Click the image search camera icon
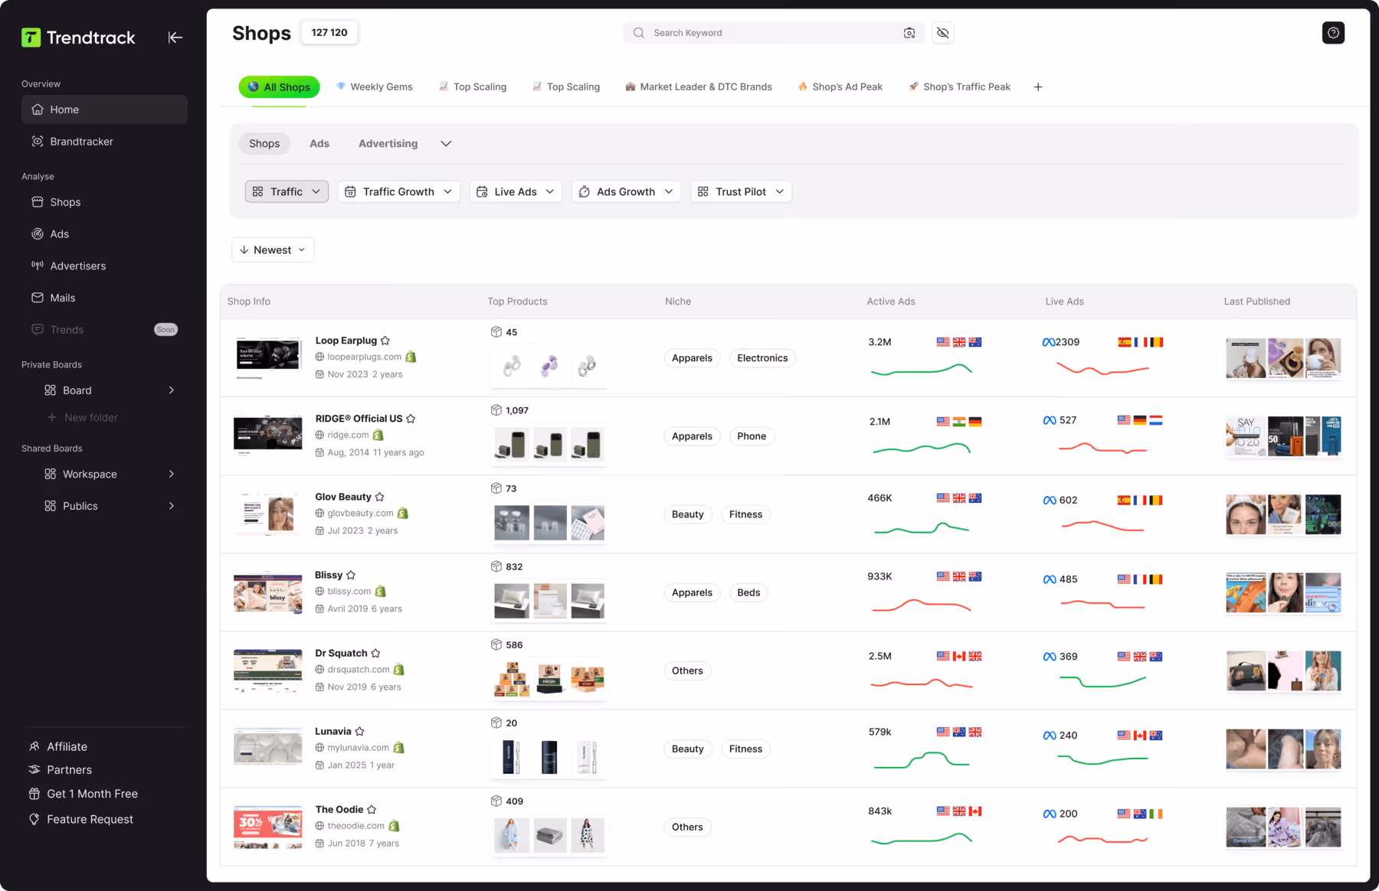Viewport: 1379px width, 891px height. 909,32
